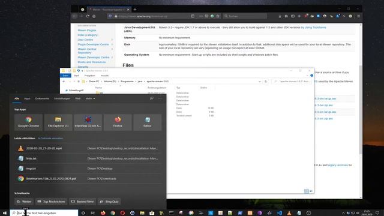
Task: Open Microsoft Store from the taskbar
Action: point(152,213)
